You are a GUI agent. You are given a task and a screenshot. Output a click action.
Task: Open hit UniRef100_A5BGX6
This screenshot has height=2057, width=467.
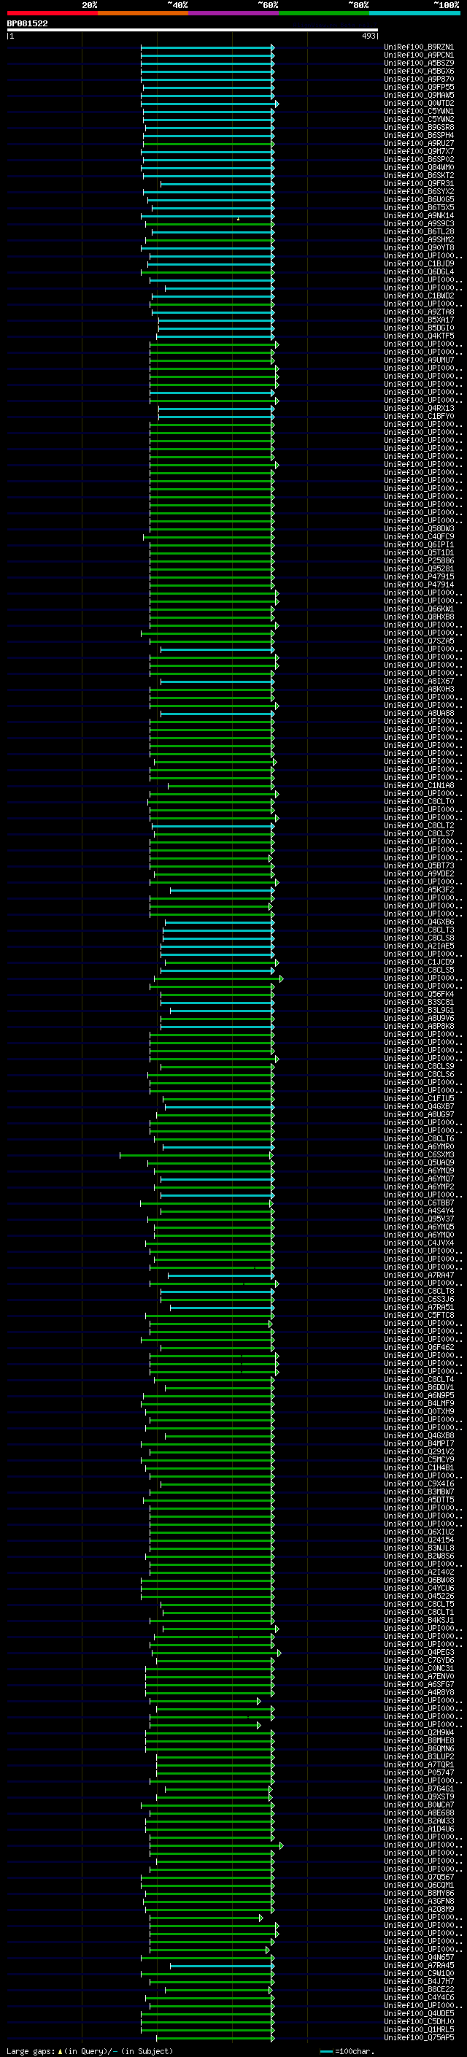coord(418,71)
